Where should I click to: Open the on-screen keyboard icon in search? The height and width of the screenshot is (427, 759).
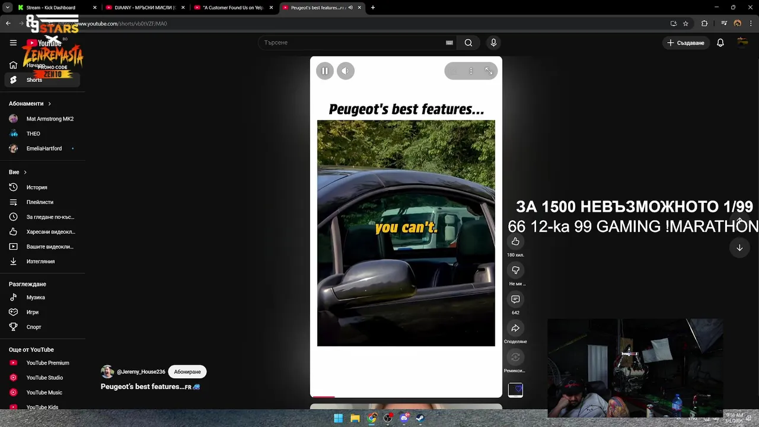coord(449,43)
